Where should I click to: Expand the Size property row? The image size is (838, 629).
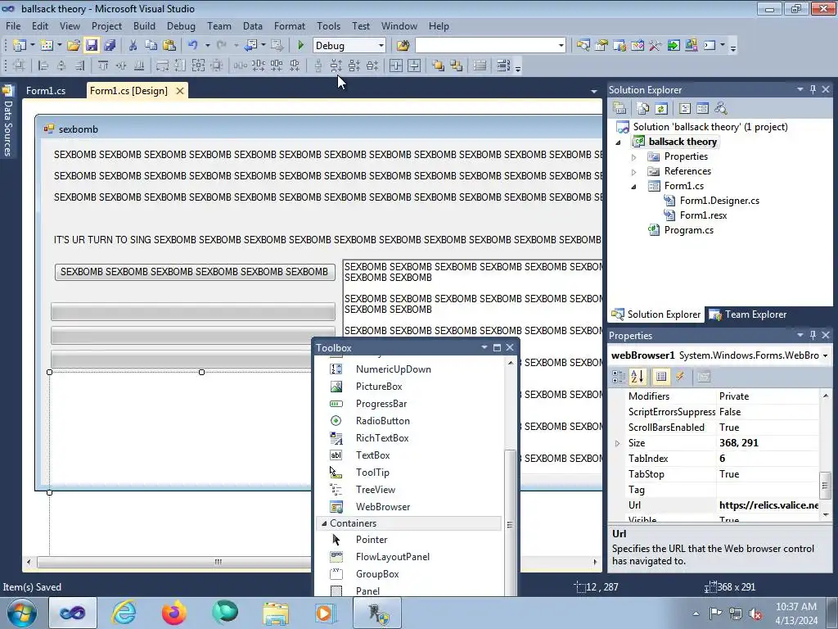(x=617, y=443)
